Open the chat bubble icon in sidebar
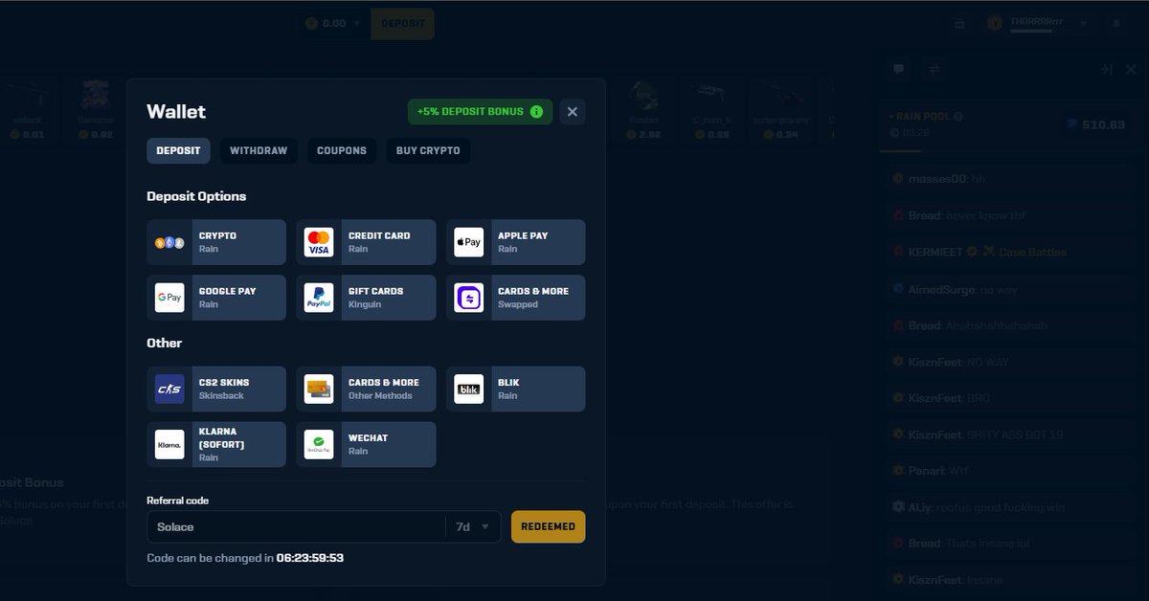The image size is (1149, 601). click(898, 69)
